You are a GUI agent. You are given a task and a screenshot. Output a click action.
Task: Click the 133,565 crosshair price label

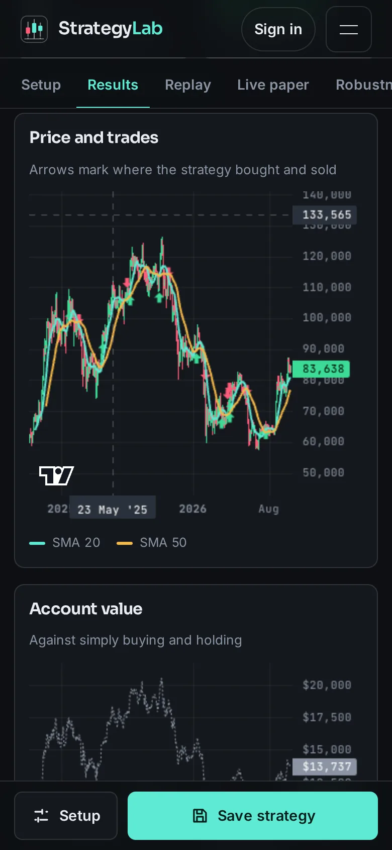(x=325, y=215)
